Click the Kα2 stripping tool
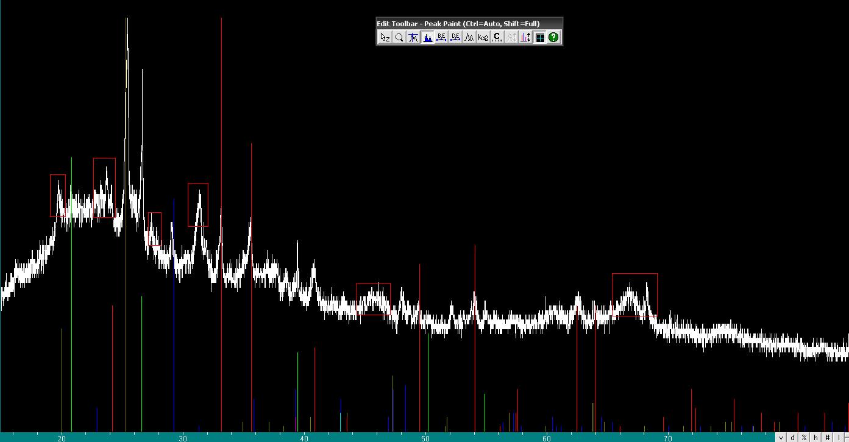This screenshot has width=849, height=442. coord(483,37)
